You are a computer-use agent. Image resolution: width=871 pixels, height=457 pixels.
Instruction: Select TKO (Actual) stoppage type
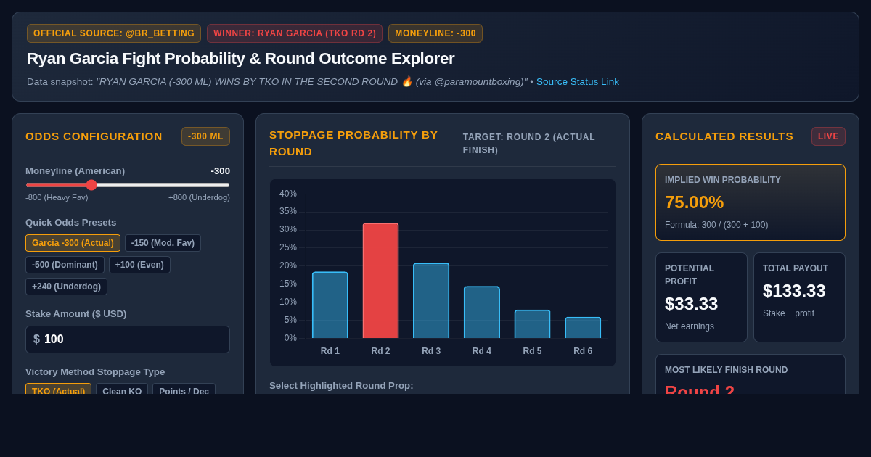click(x=58, y=389)
